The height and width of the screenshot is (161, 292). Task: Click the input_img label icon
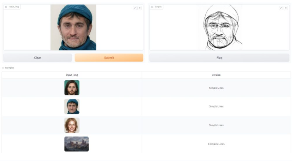tap(6, 7)
